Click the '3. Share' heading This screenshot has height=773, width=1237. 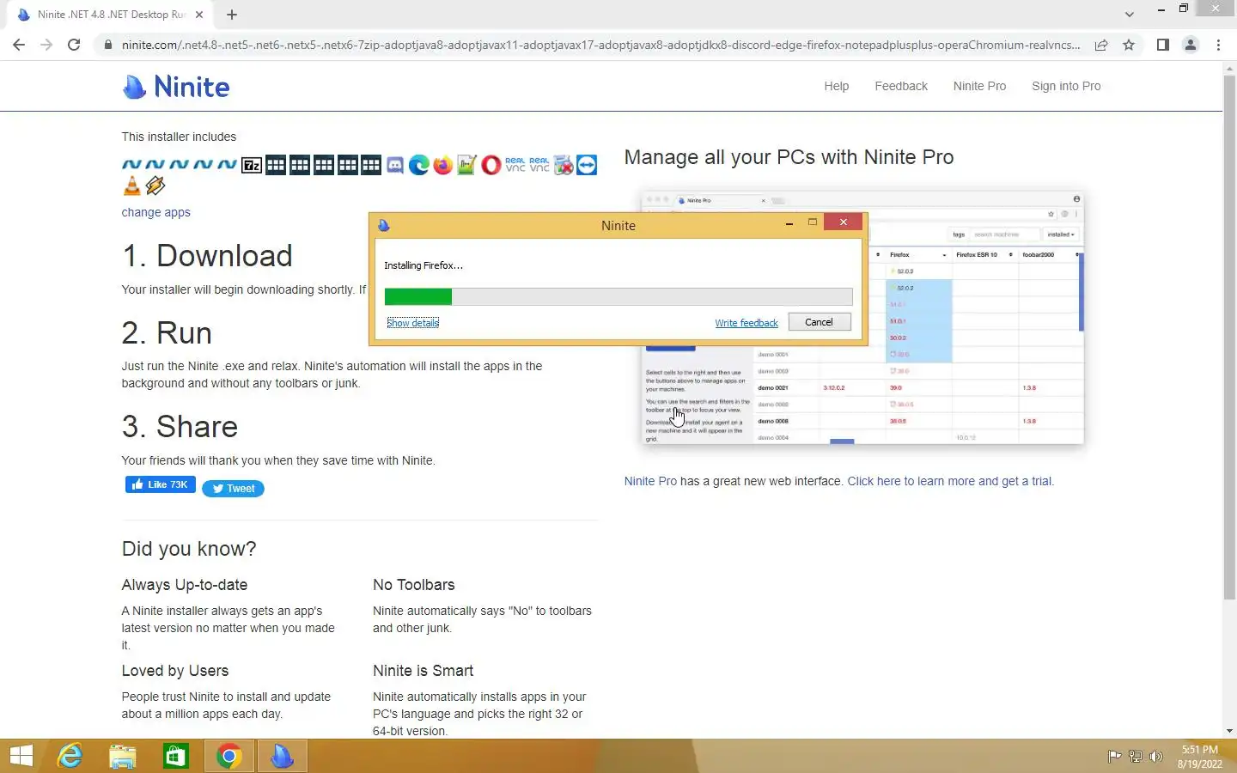[180, 427]
